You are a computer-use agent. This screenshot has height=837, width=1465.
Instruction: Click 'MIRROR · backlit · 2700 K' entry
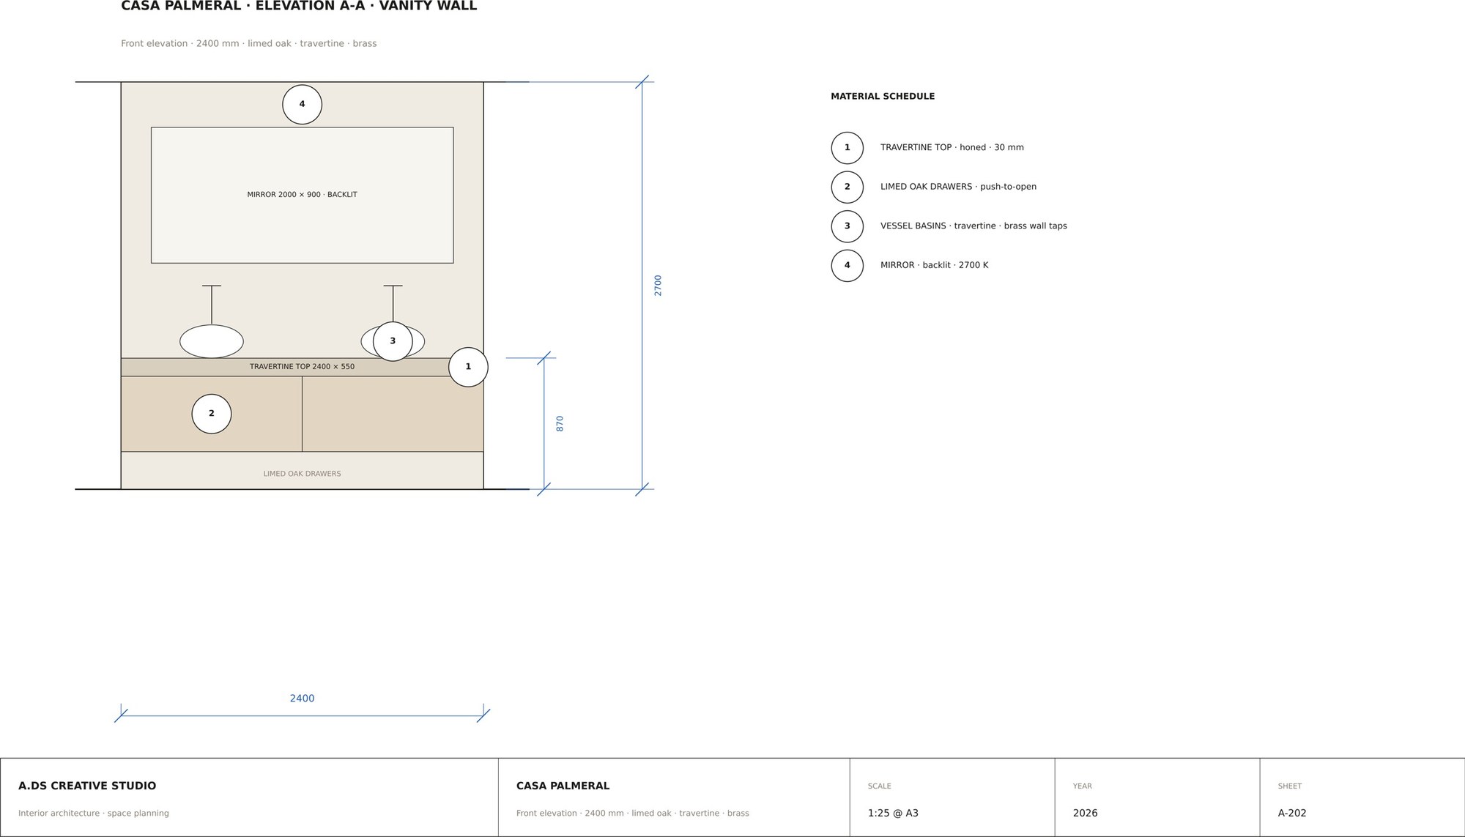click(934, 265)
